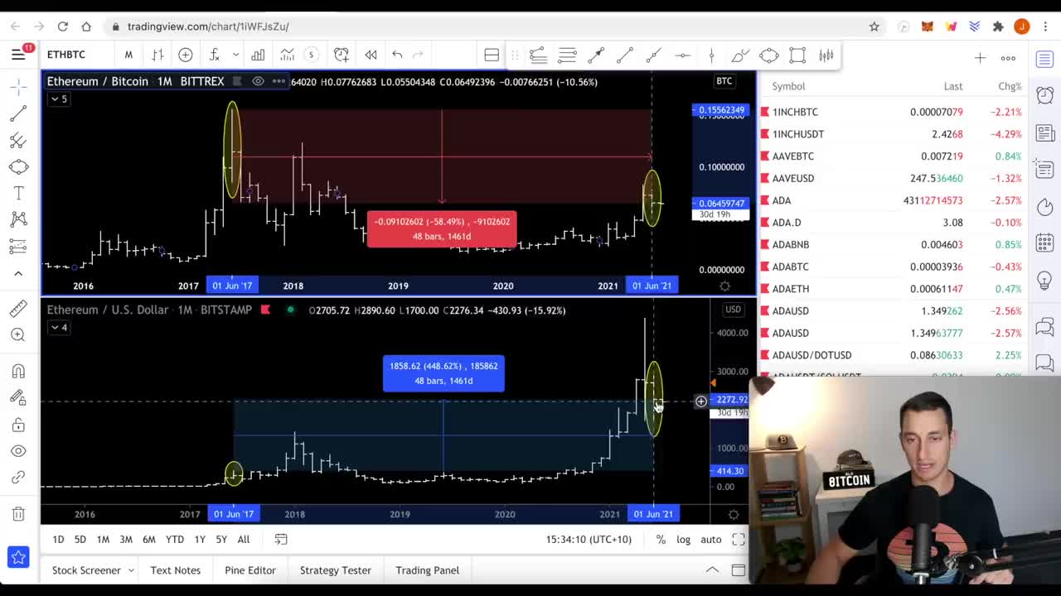Image resolution: width=1061 pixels, height=596 pixels.
Task: Toggle the watchlist panel in sidebar
Action: [1044, 58]
